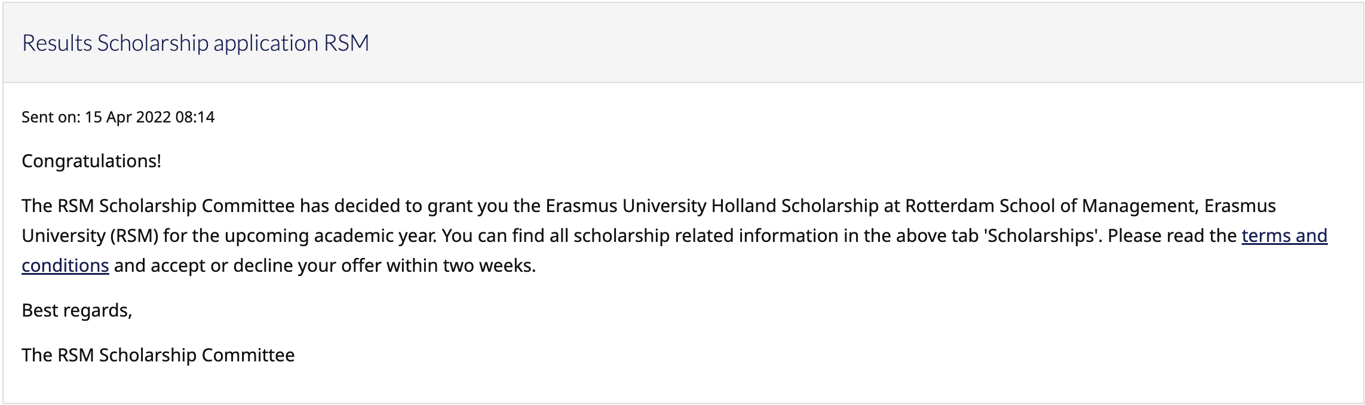Click the '08:14' sent time
The height and width of the screenshot is (405, 1365).
(x=195, y=117)
